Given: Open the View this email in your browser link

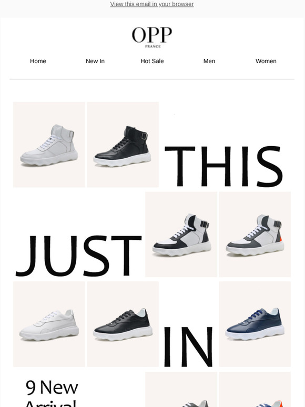Looking at the screenshot, I should (152, 4).
